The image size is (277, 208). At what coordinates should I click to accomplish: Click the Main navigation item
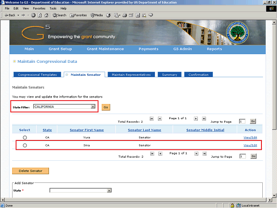[29, 49]
